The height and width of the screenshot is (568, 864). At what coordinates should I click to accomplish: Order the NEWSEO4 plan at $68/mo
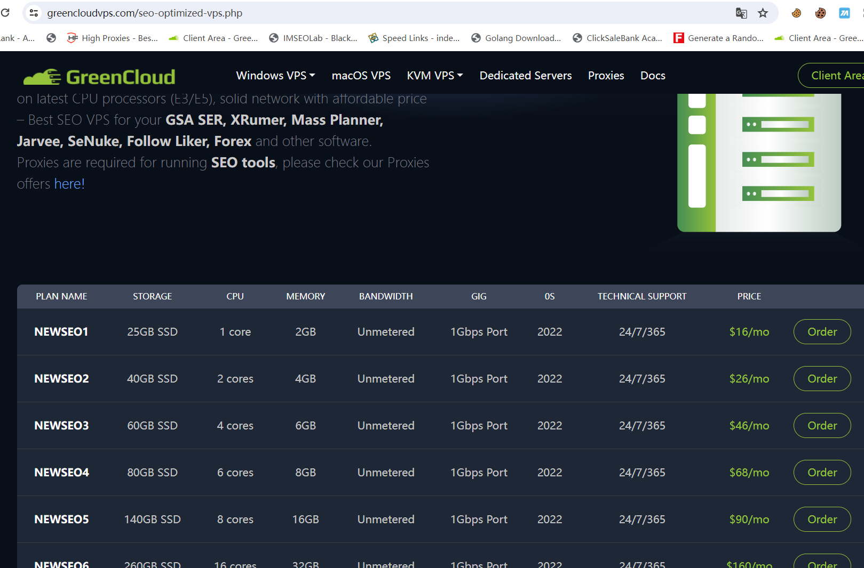pos(821,472)
